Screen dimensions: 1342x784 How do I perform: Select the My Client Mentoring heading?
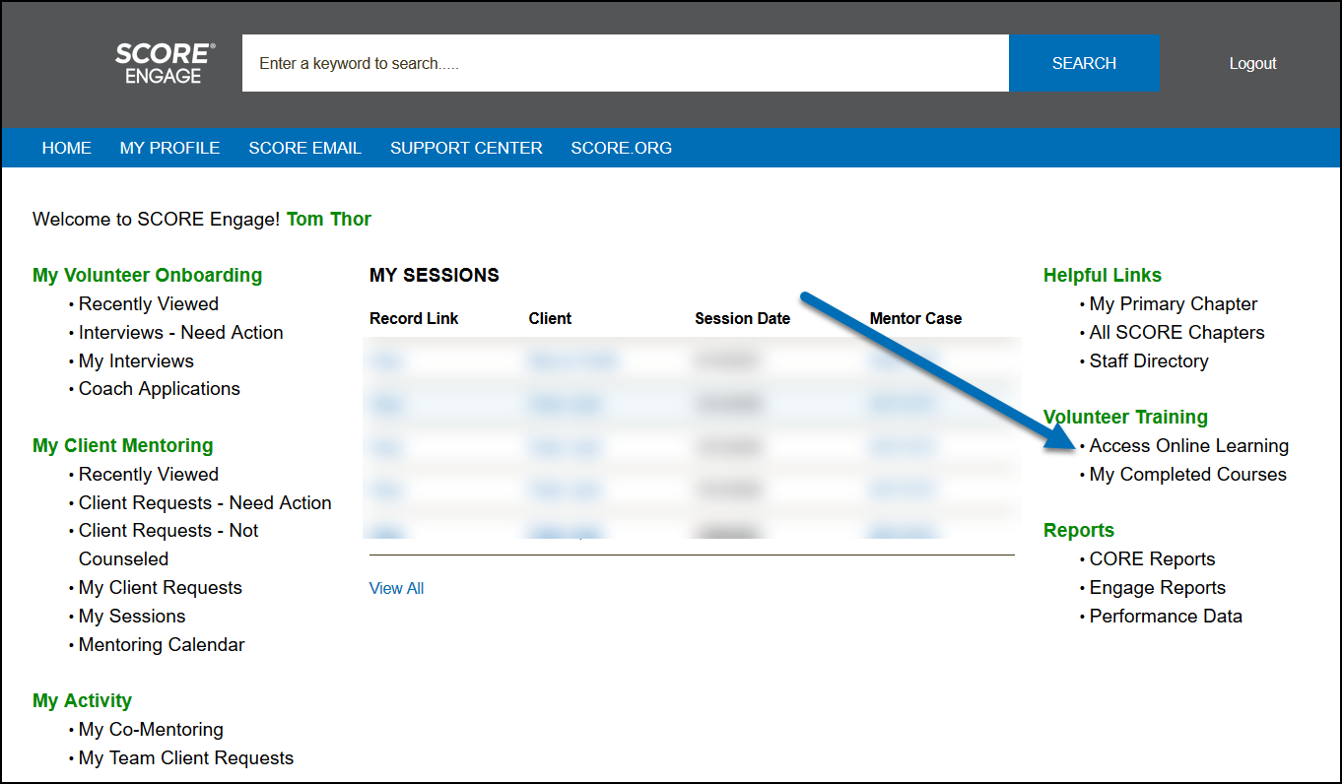tap(123, 445)
